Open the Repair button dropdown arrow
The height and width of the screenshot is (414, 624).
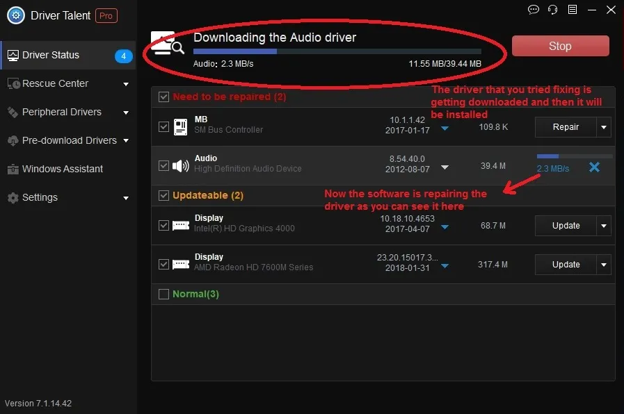click(x=604, y=127)
